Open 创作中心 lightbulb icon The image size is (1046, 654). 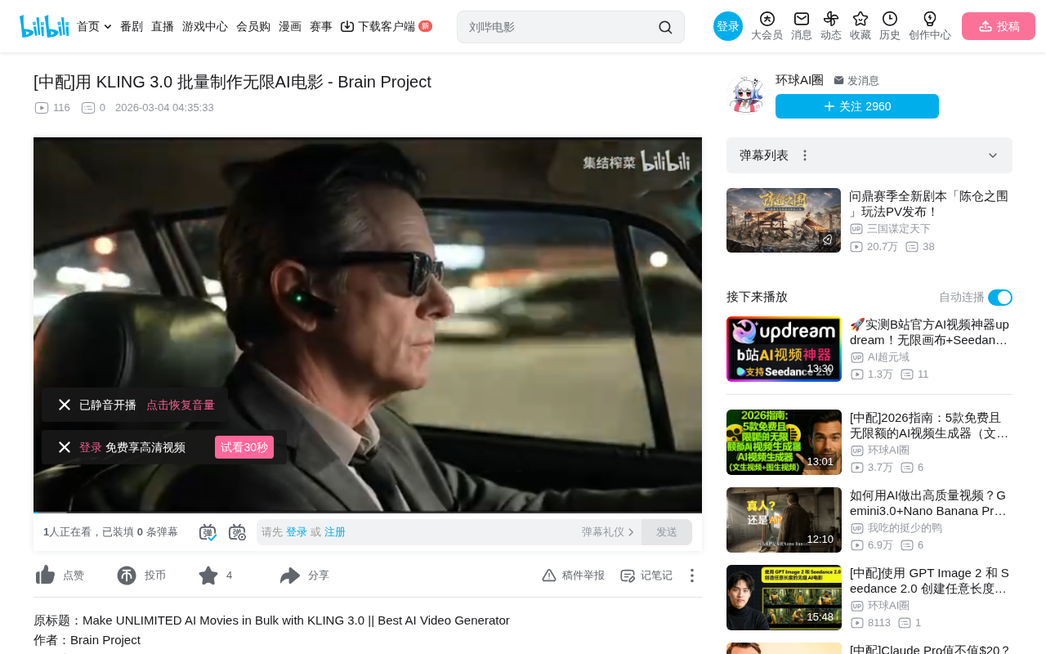click(x=930, y=19)
